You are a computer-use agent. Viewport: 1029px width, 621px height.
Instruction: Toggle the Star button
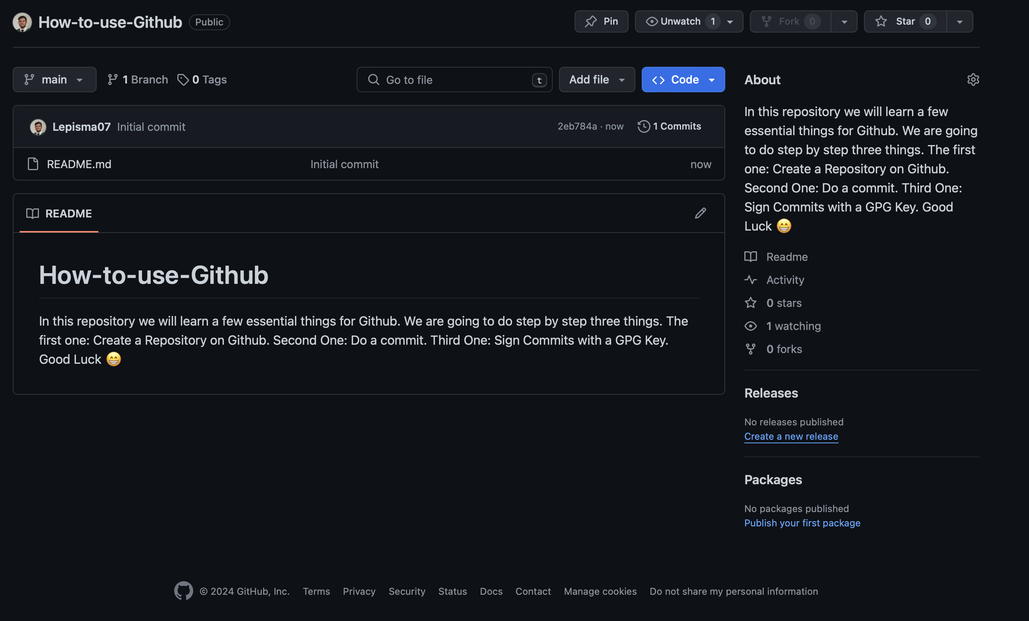click(x=905, y=21)
